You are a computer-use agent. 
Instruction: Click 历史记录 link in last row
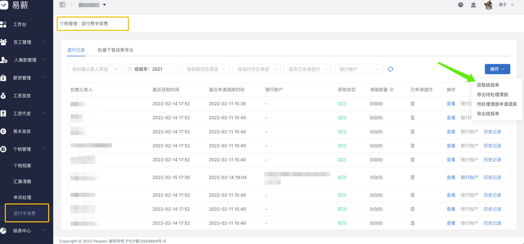(492, 223)
